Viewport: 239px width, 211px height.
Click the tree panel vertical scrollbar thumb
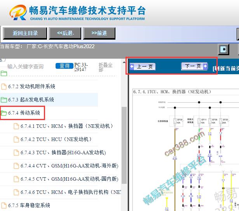tap(124, 145)
